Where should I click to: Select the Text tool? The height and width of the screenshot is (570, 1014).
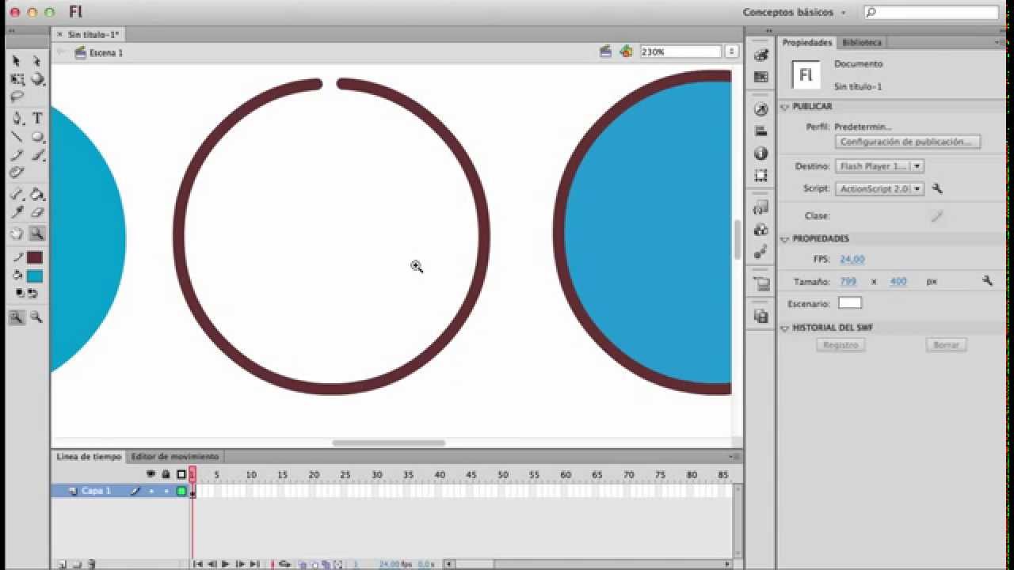pos(36,118)
